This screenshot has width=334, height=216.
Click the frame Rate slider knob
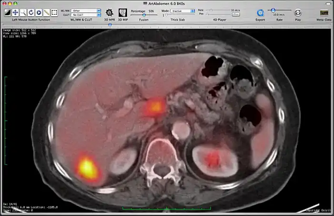(274, 10)
